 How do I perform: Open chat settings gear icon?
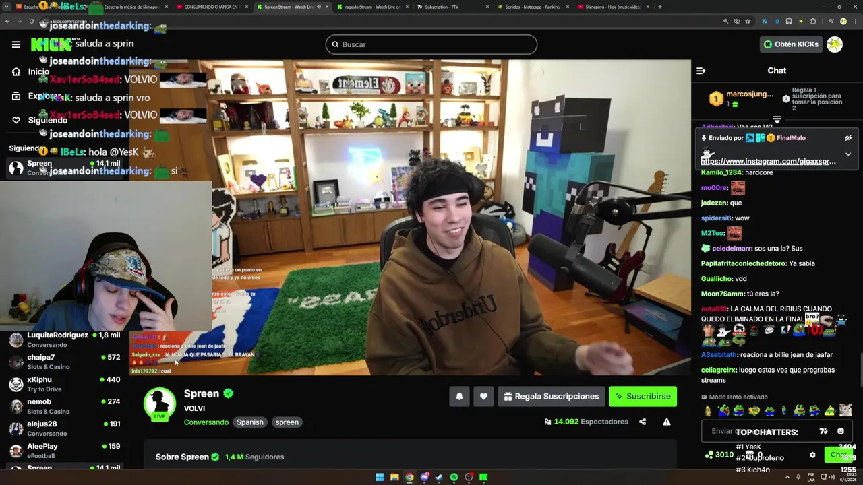click(812, 455)
